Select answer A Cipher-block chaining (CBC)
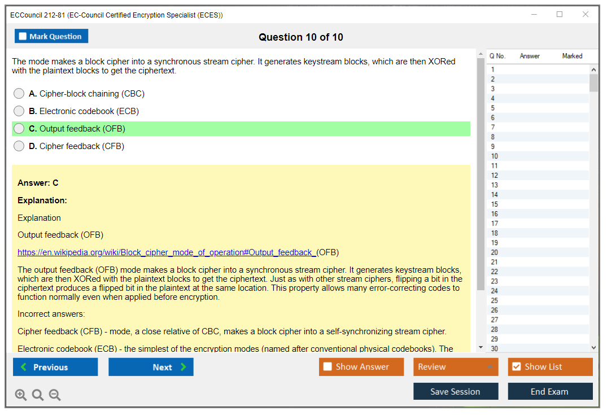Screen dimensions: 607x415 coord(19,94)
